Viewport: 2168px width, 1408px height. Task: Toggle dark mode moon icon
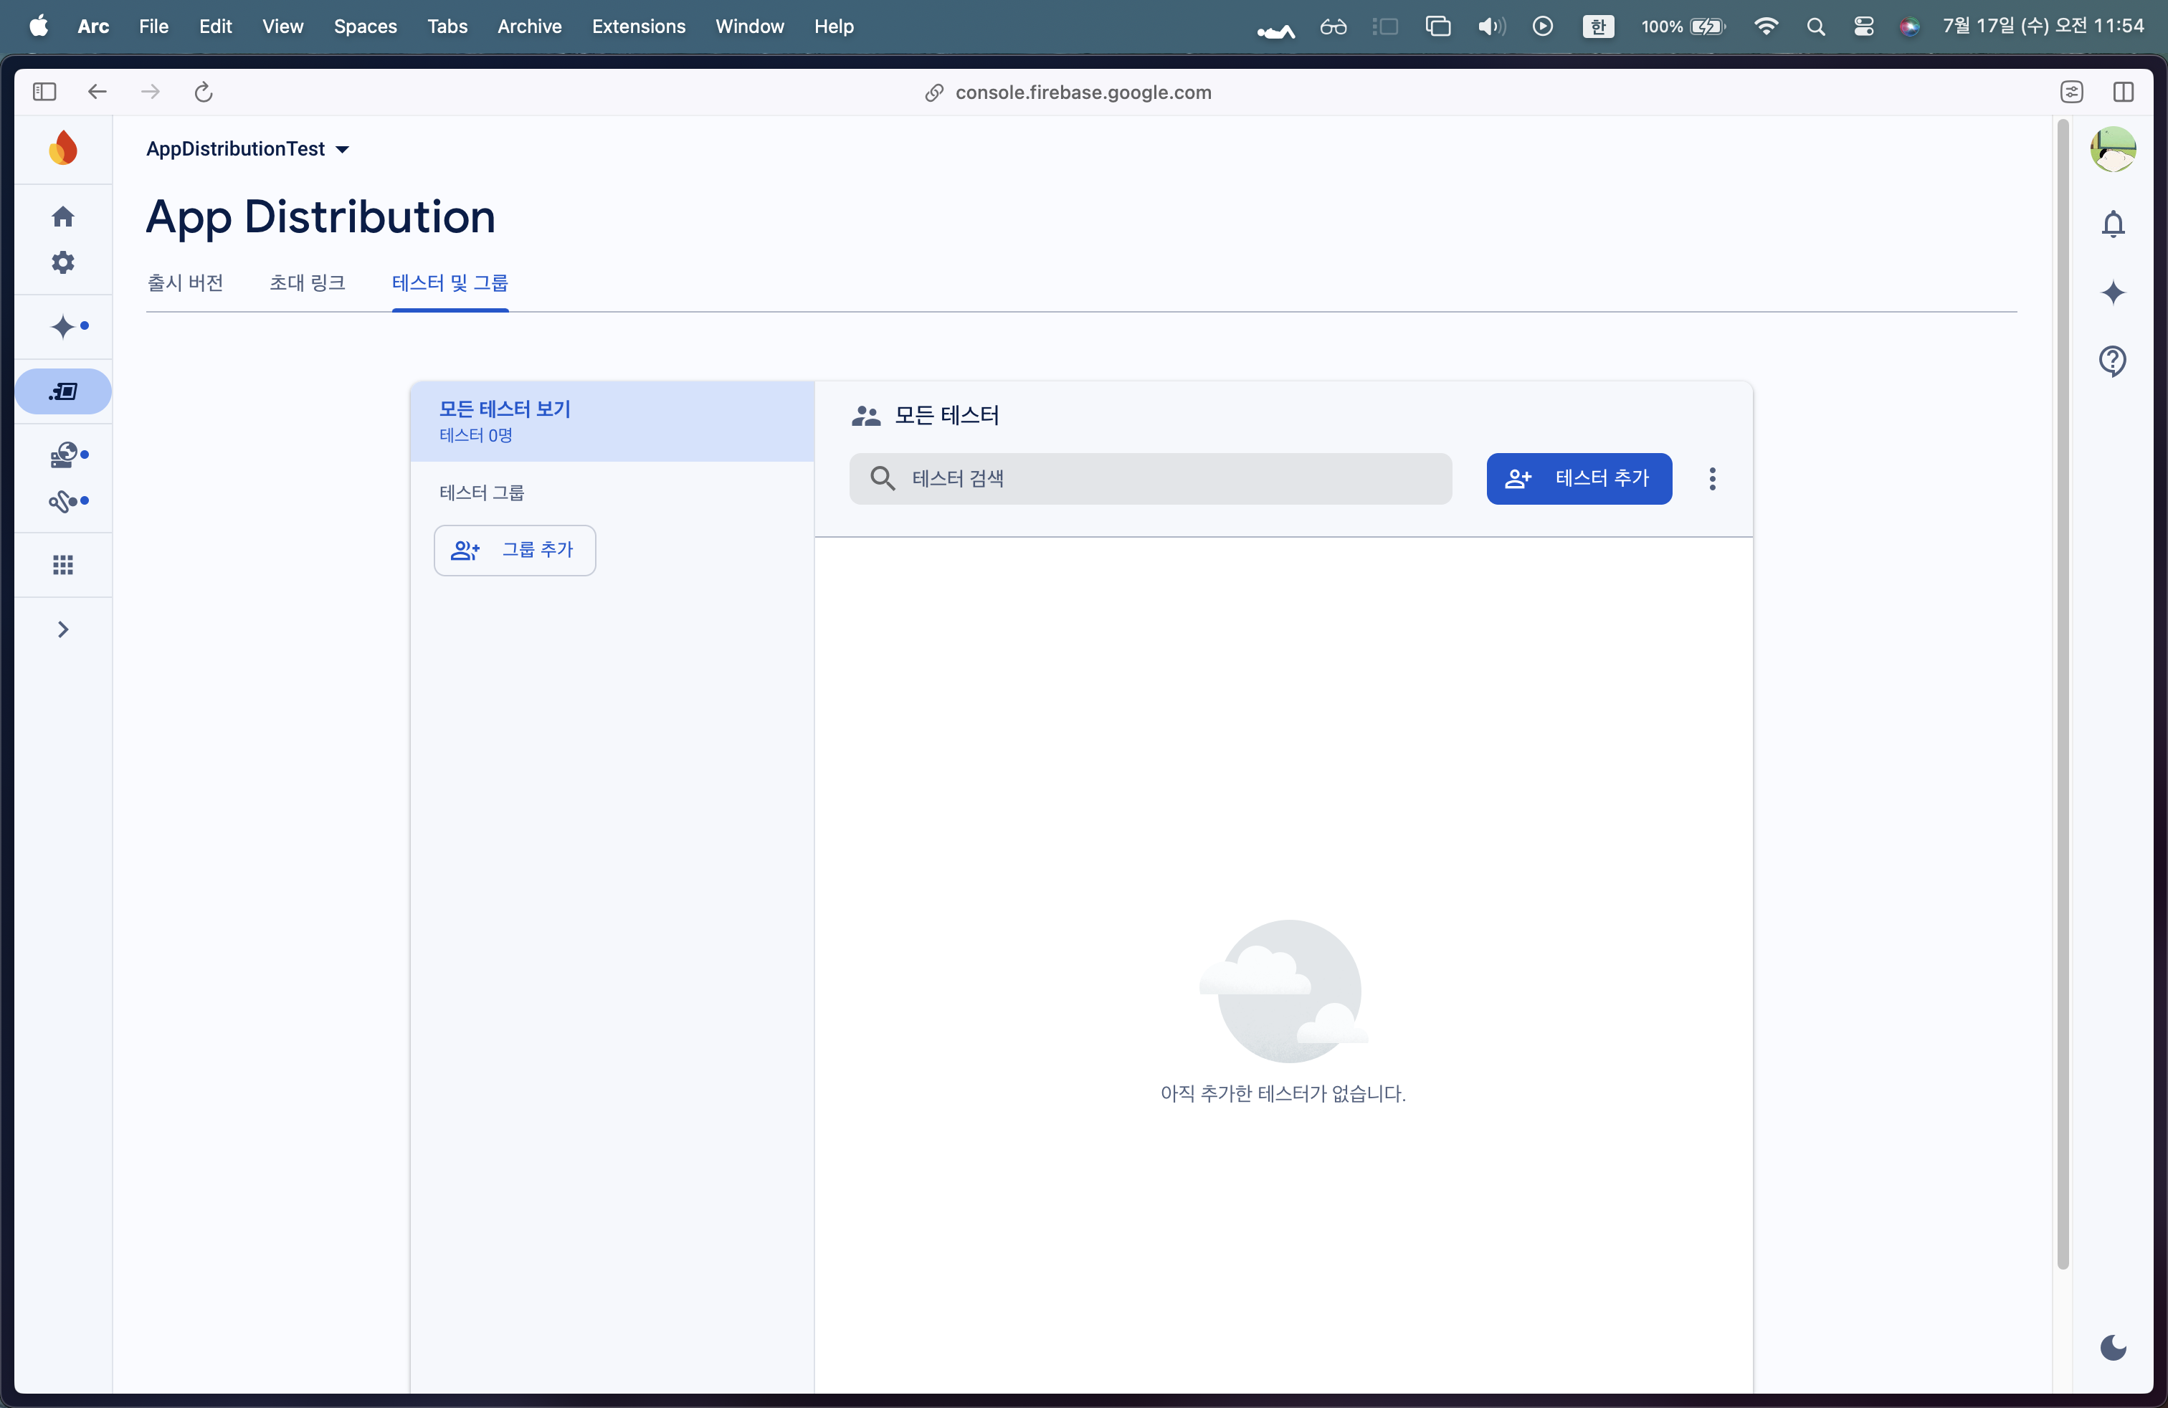[2112, 1347]
